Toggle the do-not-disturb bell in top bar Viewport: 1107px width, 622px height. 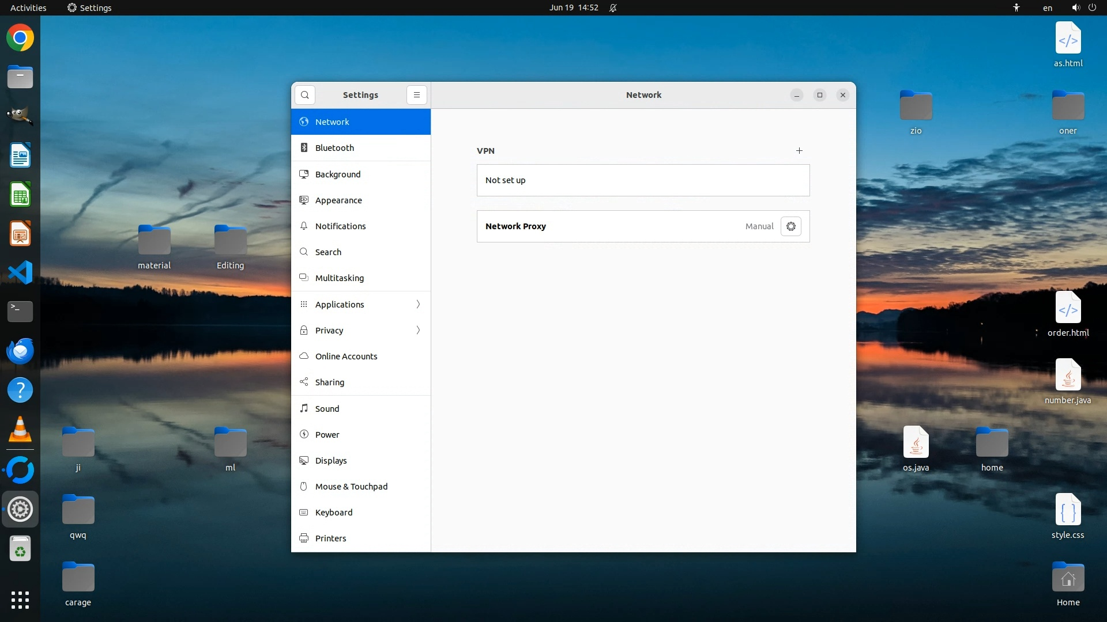pos(613,7)
